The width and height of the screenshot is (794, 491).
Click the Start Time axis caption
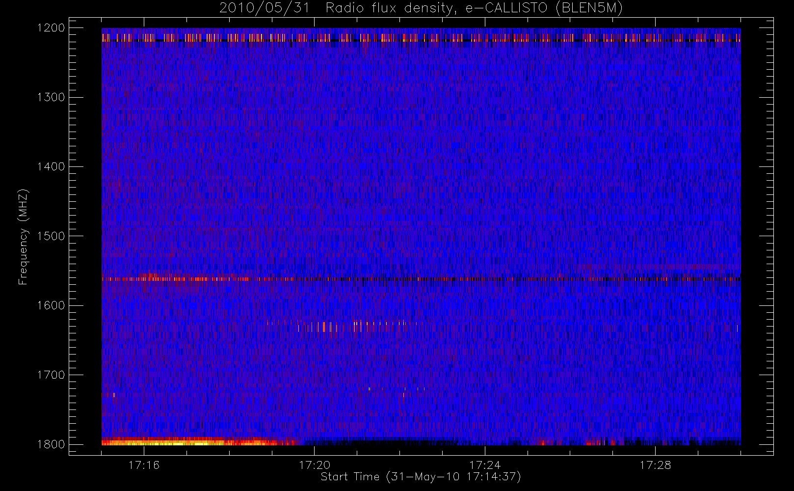(421, 477)
